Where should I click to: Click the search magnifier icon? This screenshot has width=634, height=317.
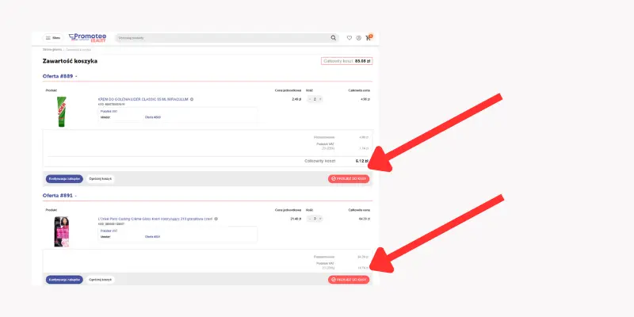coord(334,37)
